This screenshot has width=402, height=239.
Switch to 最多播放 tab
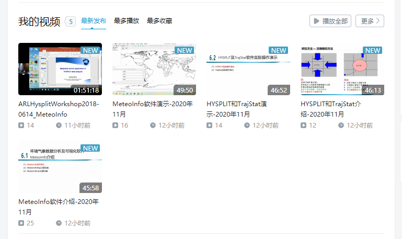(x=127, y=21)
